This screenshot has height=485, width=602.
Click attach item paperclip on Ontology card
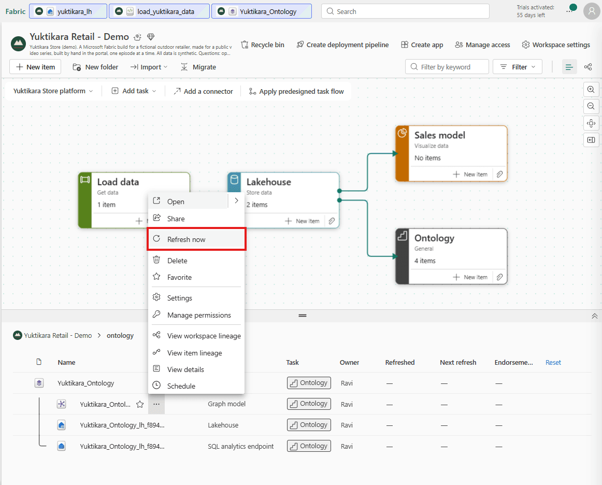499,277
